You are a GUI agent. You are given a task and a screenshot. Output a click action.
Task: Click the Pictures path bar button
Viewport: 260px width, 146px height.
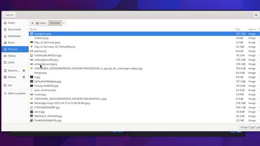point(55,23)
